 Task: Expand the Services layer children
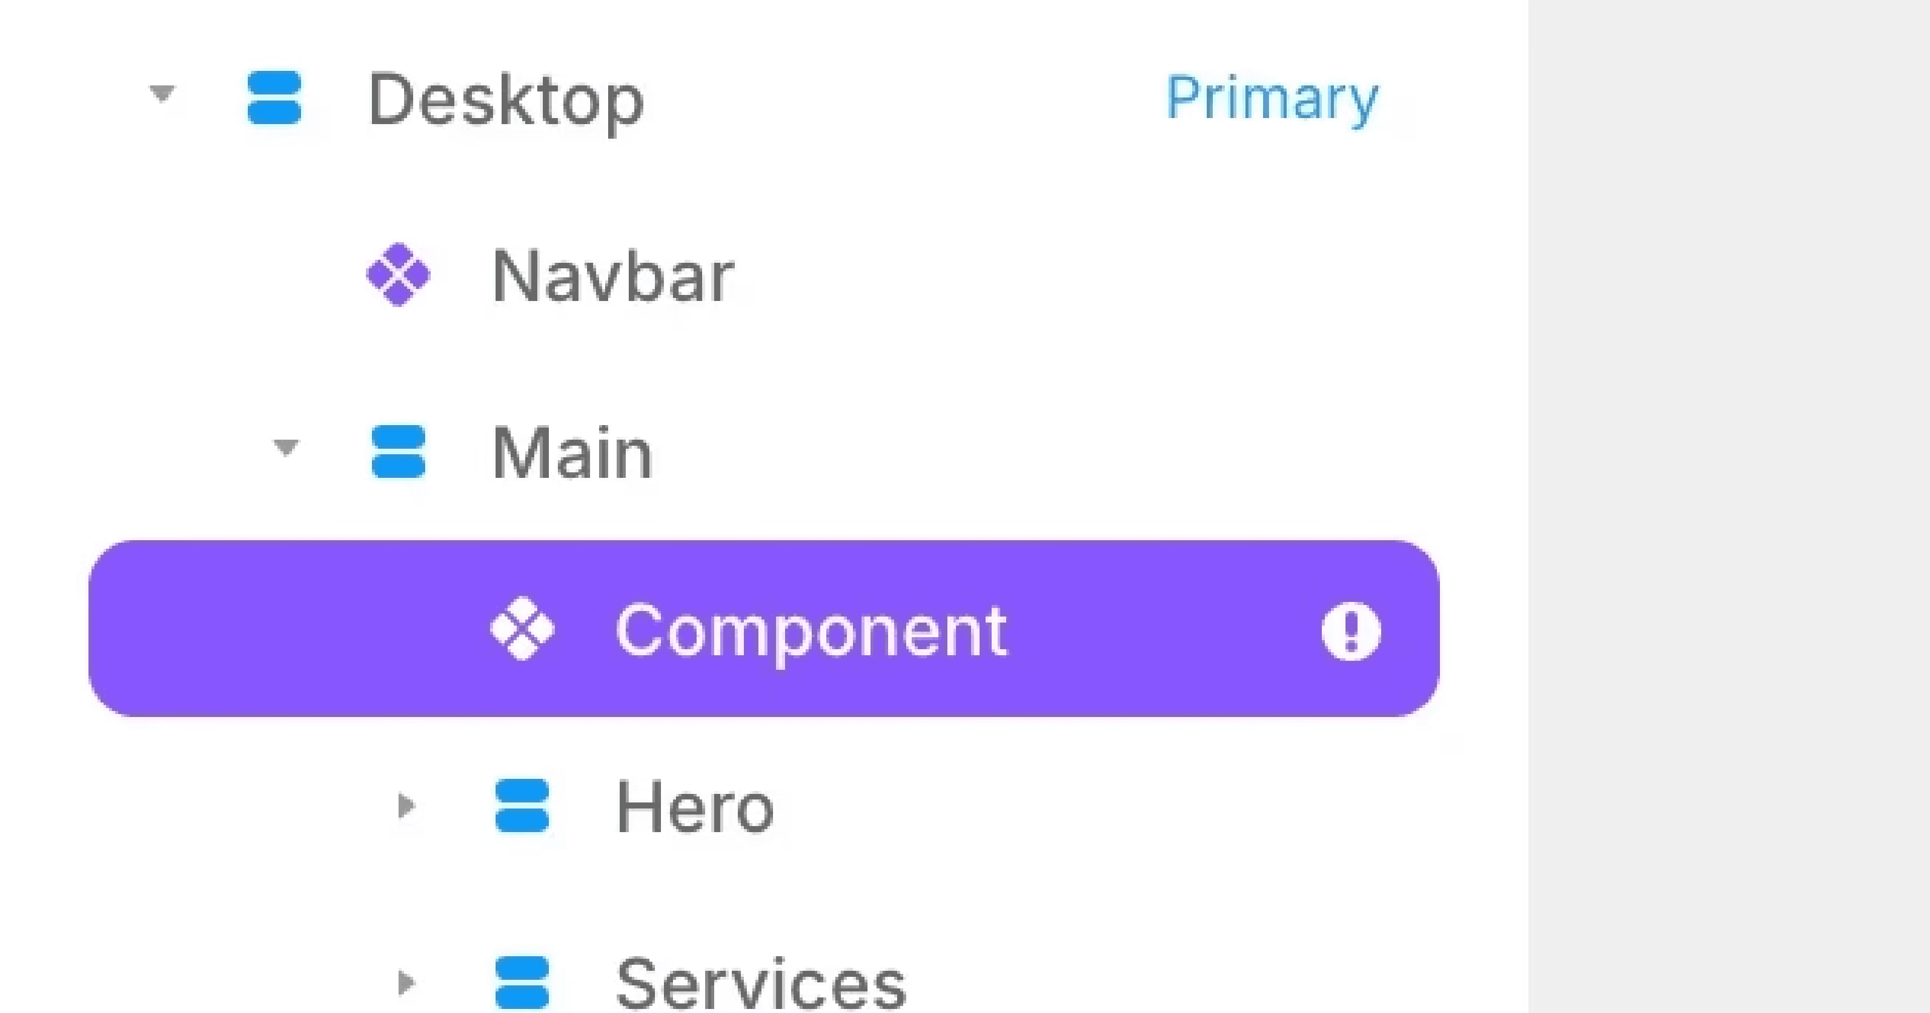point(407,981)
